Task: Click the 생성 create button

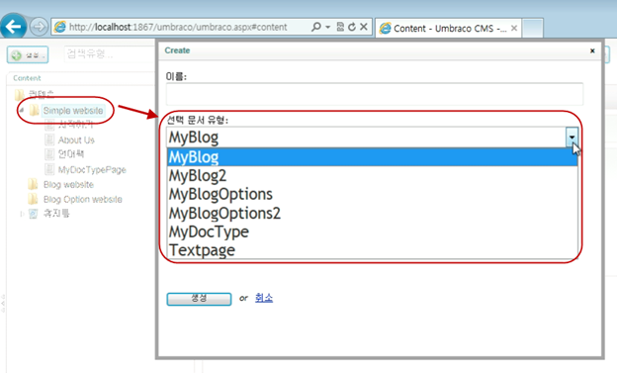Action: coord(199,299)
